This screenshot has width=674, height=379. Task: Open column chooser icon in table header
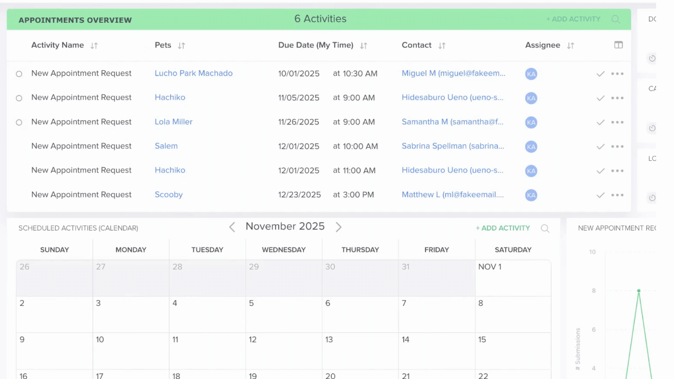click(618, 45)
